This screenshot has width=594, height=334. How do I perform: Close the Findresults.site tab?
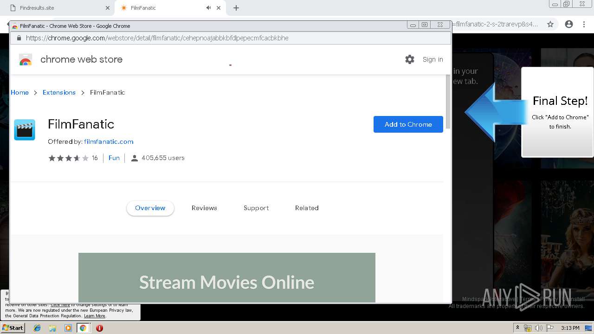coord(108,8)
